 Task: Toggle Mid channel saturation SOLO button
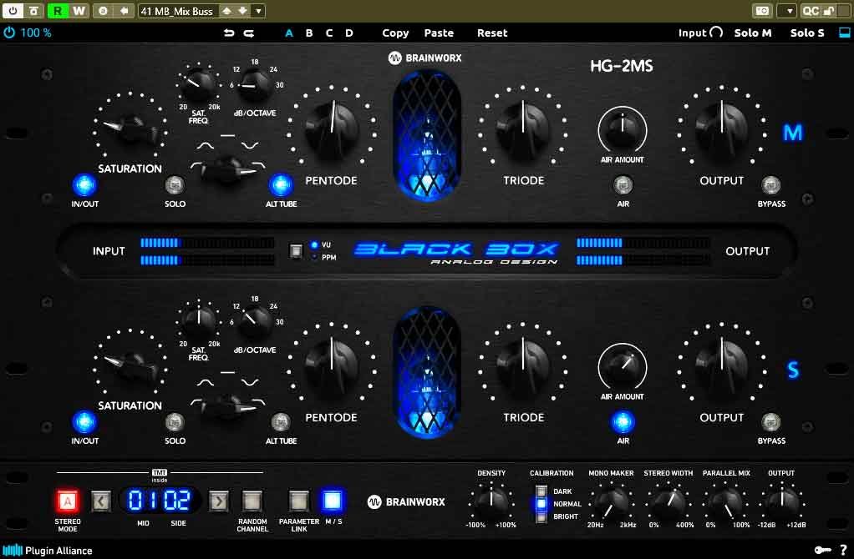click(175, 185)
